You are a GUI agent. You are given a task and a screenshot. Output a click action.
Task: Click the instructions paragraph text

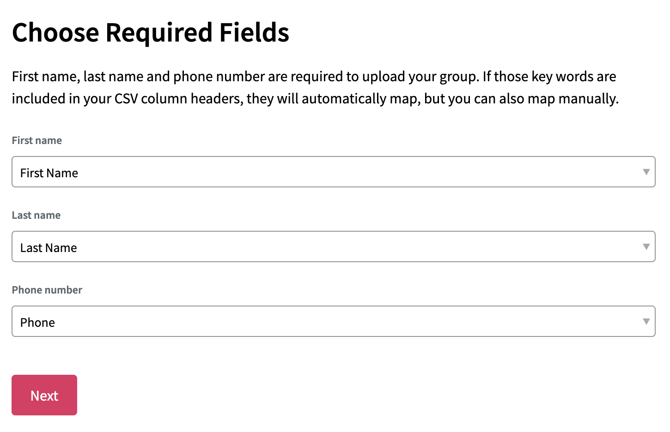pos(314,87)
